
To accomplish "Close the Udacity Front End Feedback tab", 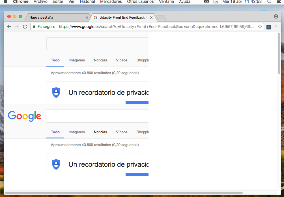I will [x=151, y=18].
